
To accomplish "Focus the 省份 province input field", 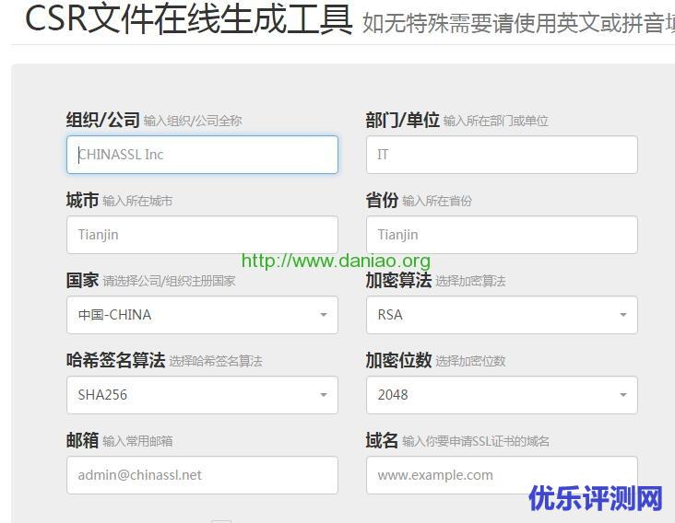I will pyautogui.click(x=502, y=235).
